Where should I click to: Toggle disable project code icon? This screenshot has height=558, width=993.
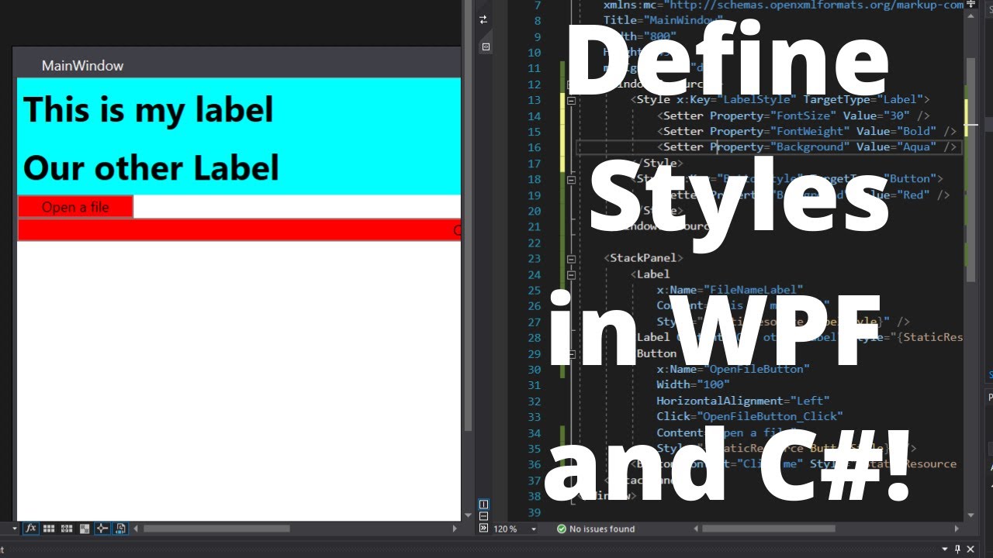pos(120,529)
